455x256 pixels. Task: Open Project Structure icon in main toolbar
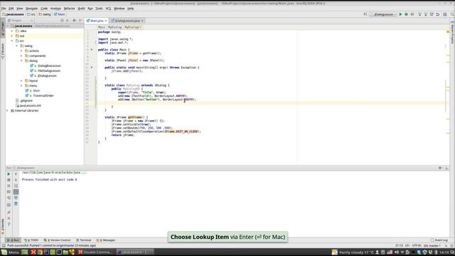coord(444,14)
